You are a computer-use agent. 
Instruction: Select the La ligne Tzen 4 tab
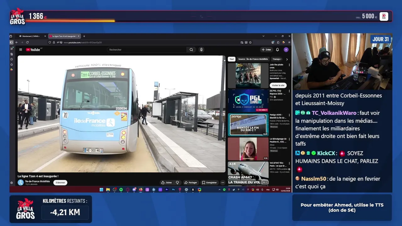point(64,36)
